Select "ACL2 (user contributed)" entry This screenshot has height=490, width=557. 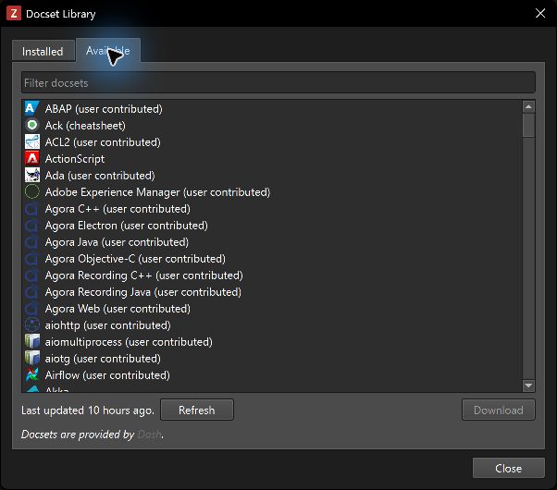coord(272,141)
